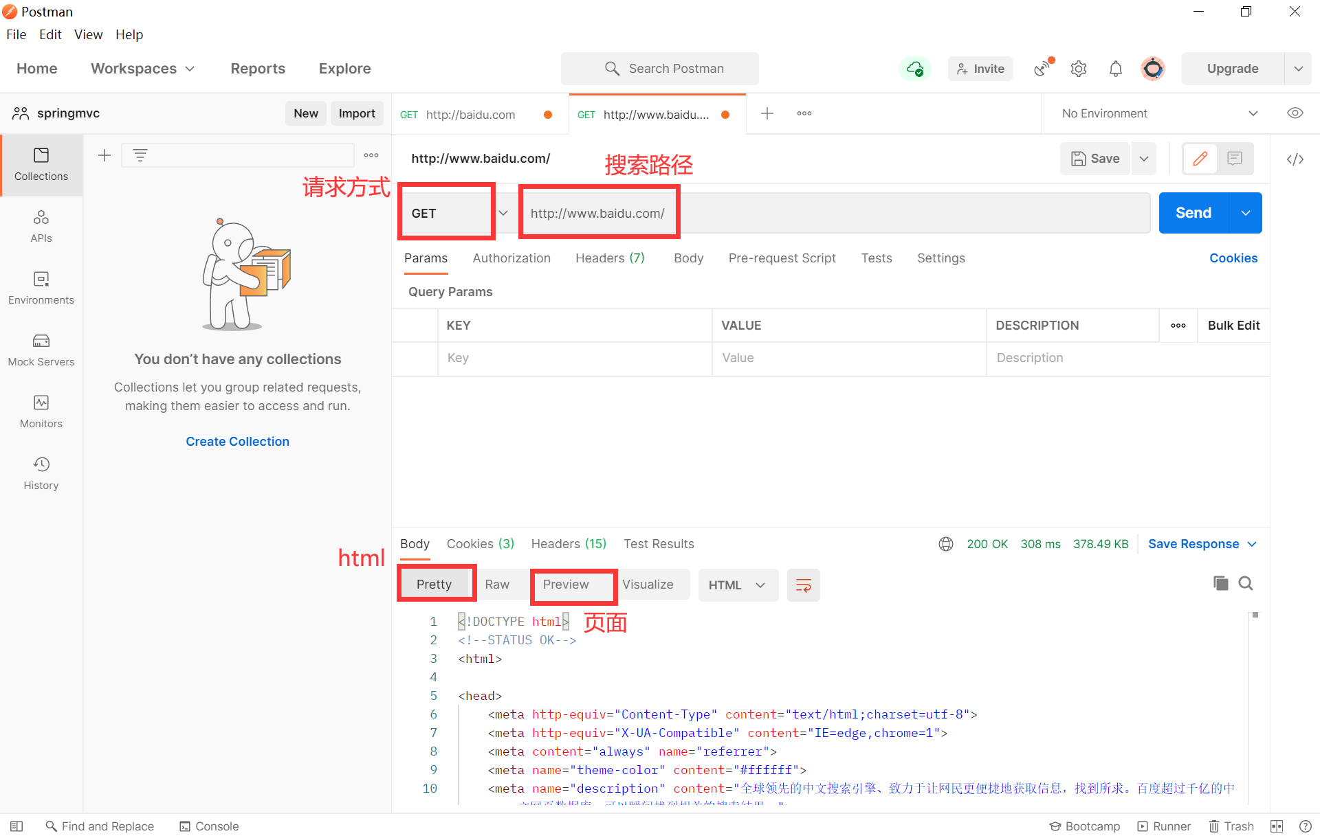Open the HTML format dropdown
The image size is (1320, 838).
[738, 585]
